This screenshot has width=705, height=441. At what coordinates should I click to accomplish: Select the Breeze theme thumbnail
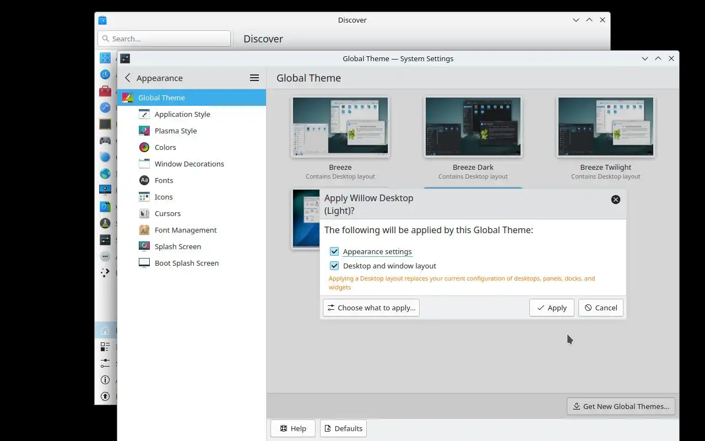[340, 127]
